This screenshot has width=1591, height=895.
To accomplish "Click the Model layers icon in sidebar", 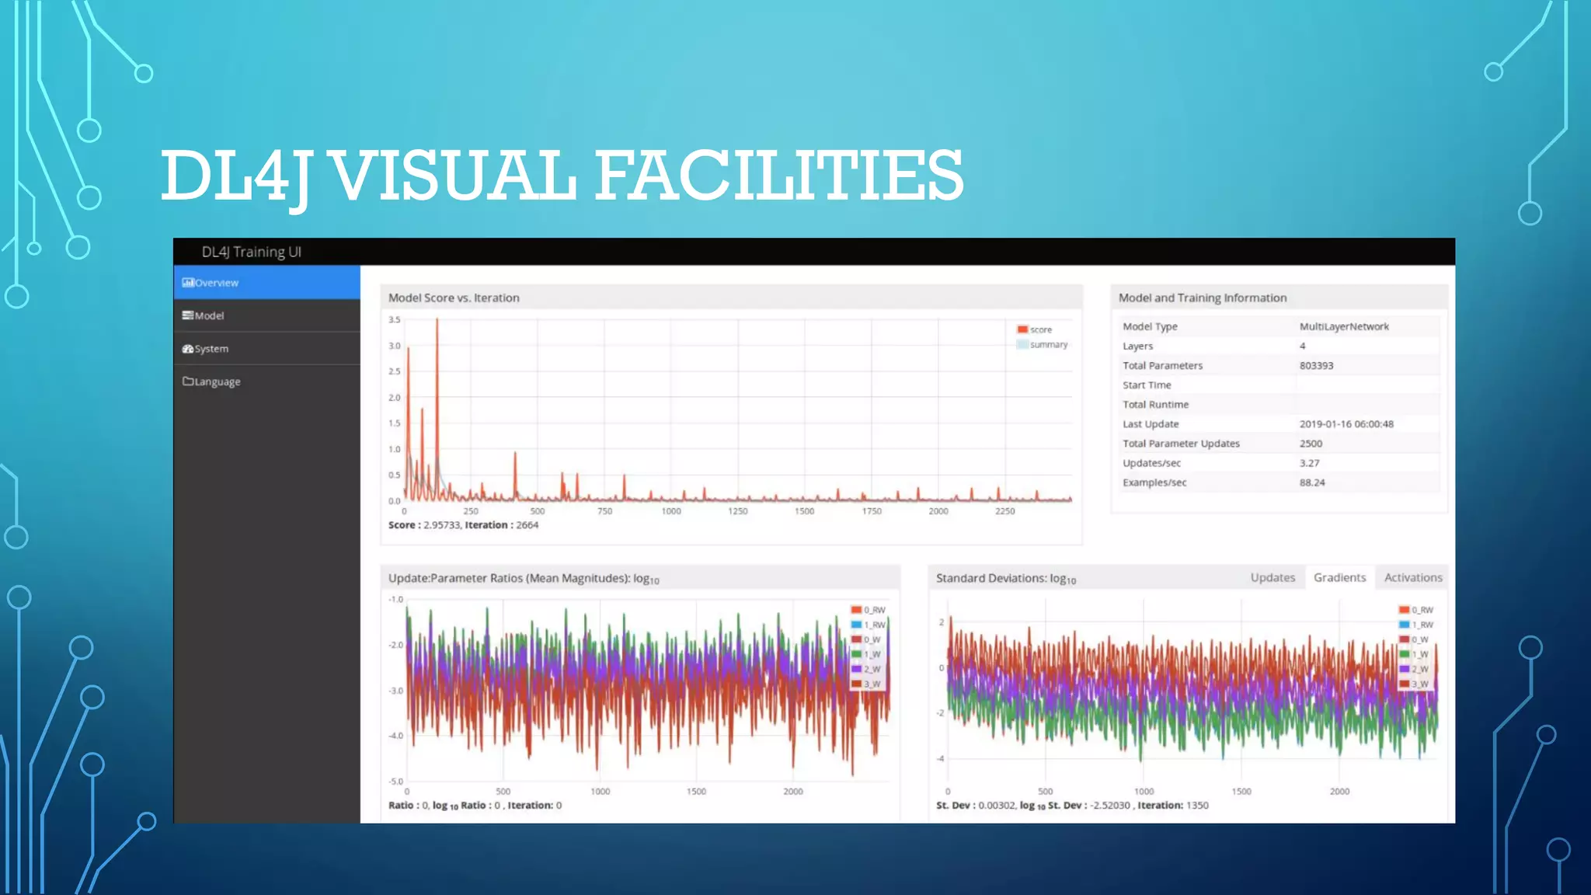I will [x=187, y=315].
